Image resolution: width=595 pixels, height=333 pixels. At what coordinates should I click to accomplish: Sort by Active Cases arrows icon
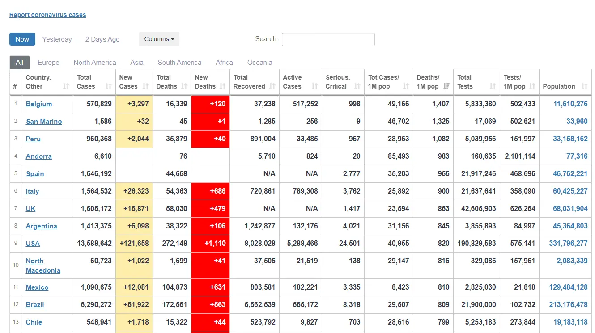tap(314, 86)
